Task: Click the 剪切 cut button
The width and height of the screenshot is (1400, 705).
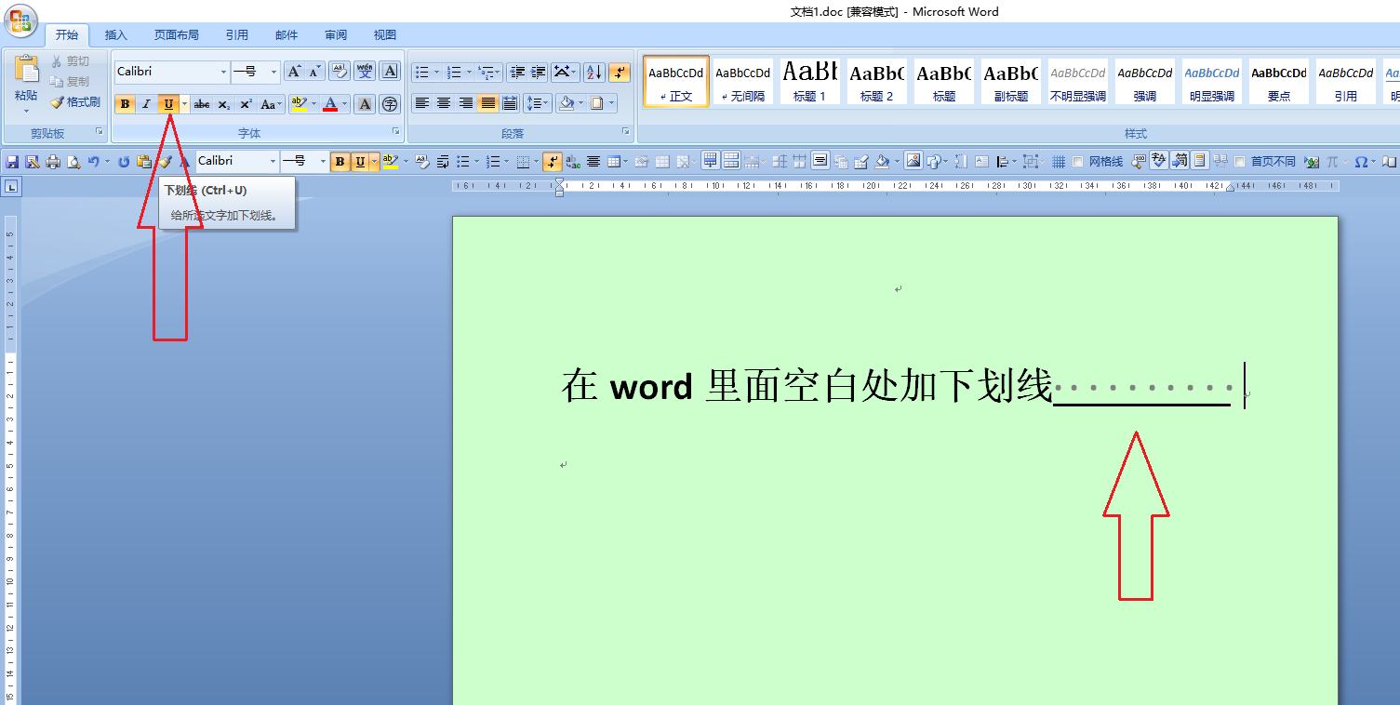Action: coord(71,61)
